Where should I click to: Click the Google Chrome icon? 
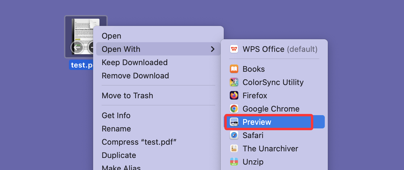[x=234, y=109]
